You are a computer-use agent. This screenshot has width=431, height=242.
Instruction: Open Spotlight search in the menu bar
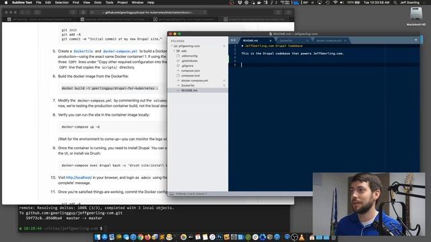tap(395, 3)
